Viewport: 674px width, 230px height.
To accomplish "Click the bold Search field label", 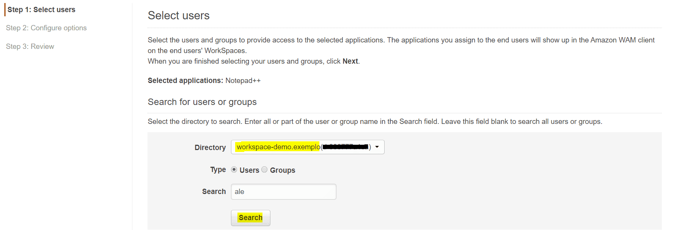I will [214, 192].
